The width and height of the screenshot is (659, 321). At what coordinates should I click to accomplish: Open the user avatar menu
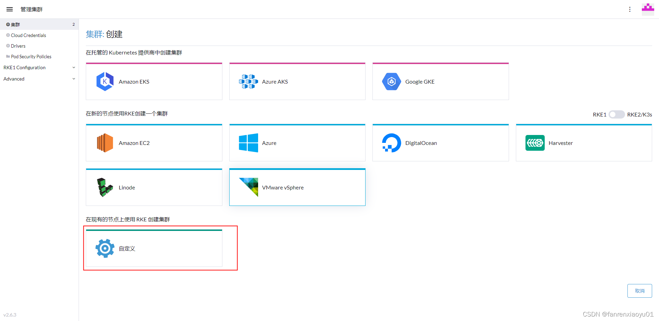[x=648, y=9]
